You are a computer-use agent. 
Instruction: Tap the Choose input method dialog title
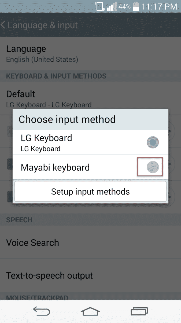point(67,119)
